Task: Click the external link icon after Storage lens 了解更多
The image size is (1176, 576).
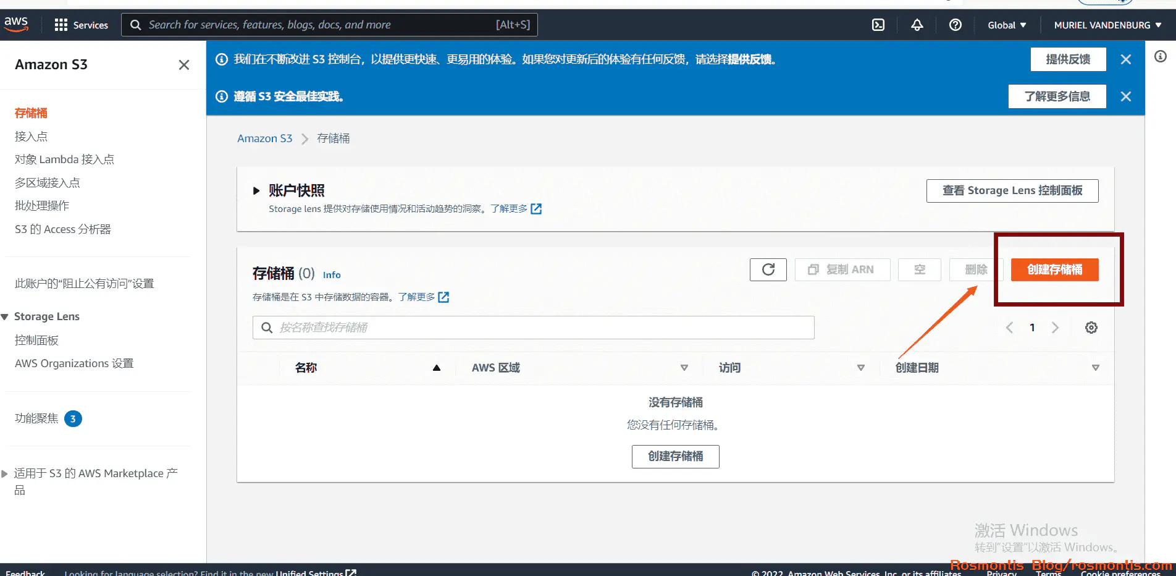Action: (x=536, y=209)
